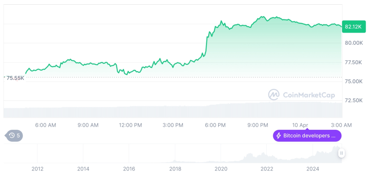Click the 12:00 PM time axis label
The width and height of the screenshot is (373, 174).
(131, 125)
